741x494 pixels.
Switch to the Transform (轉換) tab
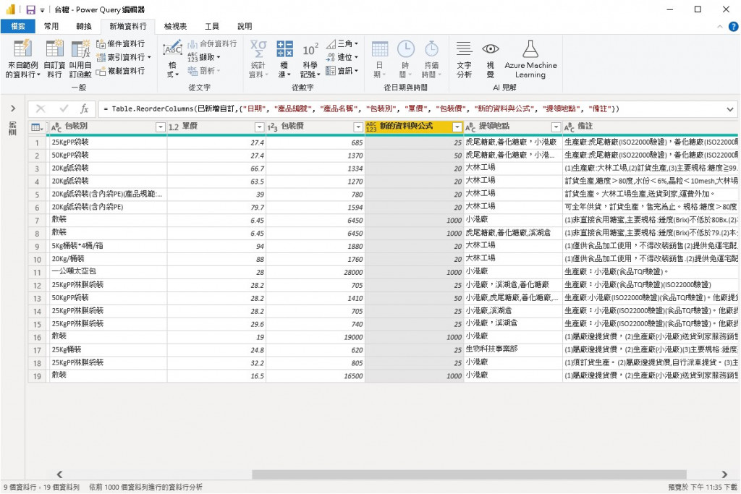(x=84, y=27)
